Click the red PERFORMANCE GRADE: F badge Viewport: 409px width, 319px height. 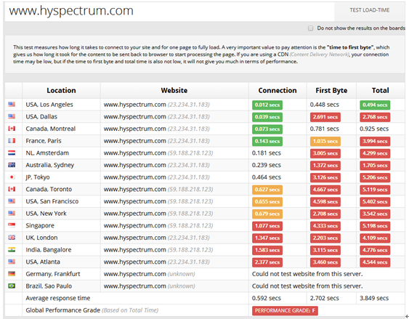pyautogui.click(x=285, y=311)
